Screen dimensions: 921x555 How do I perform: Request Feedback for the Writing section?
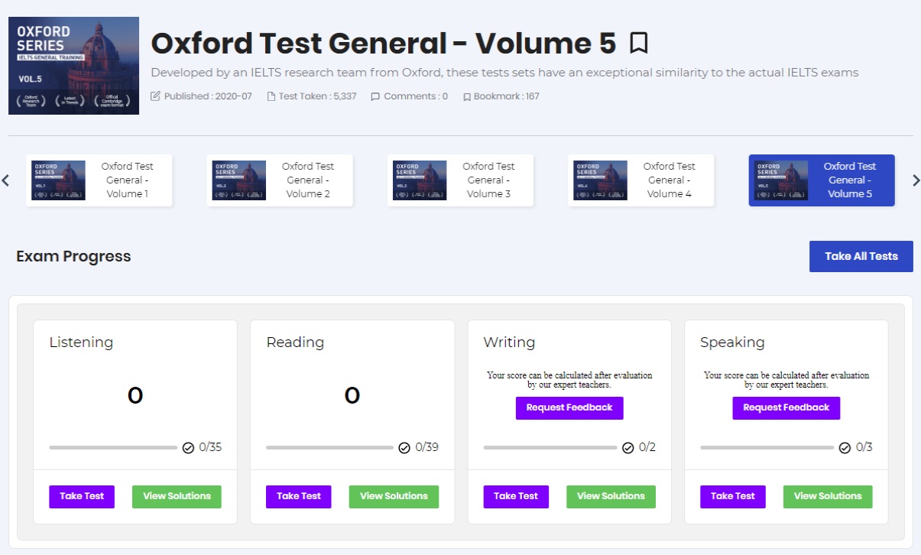[x=569, y=407]
